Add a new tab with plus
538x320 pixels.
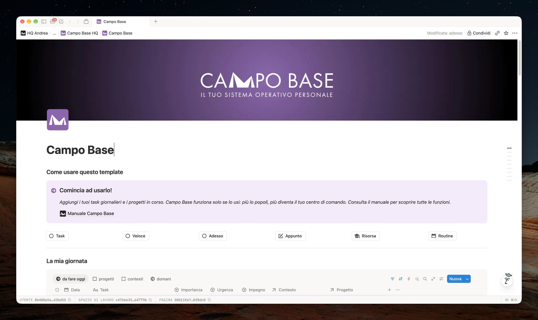pyautogui.click(x=156, y=22)
